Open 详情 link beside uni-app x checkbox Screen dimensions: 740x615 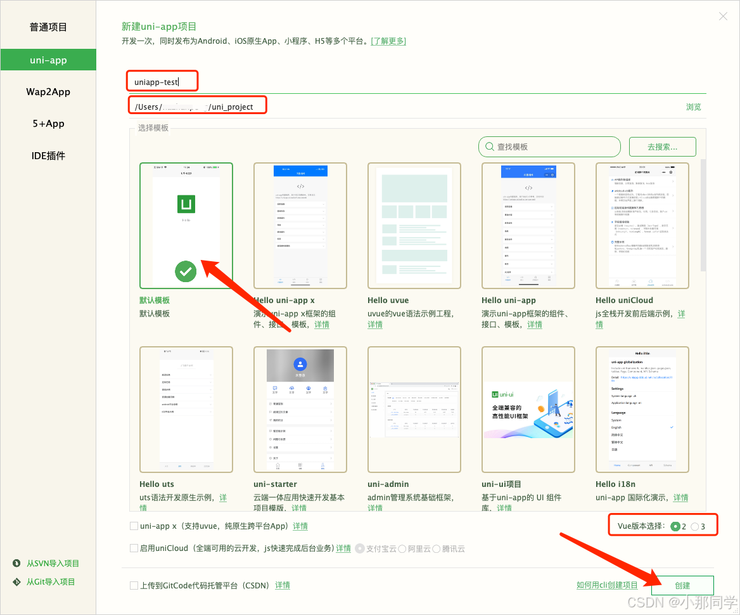click(x=300, y=526)
